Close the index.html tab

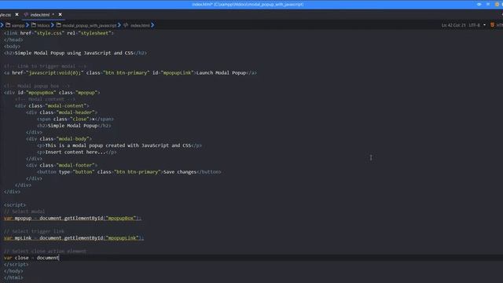click(60, 14)
